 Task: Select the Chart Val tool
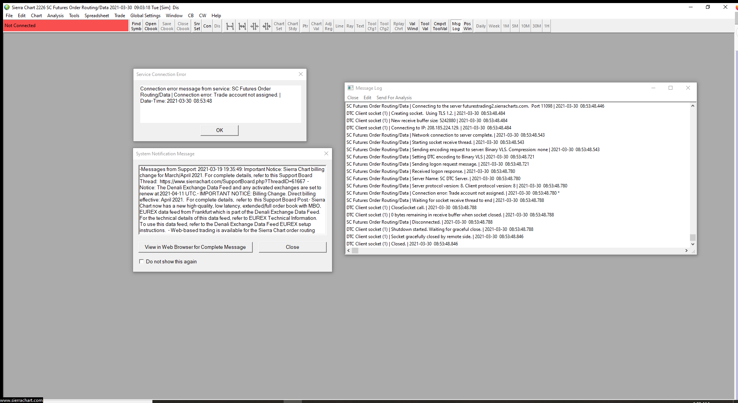pos(316,26)
